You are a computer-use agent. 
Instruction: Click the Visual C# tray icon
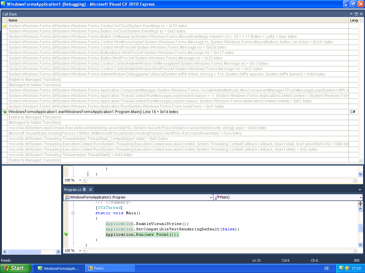tap(341, 268)
